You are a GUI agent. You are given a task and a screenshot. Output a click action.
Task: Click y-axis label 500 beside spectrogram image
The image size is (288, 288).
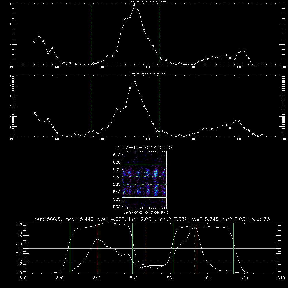tap(117, 206)
